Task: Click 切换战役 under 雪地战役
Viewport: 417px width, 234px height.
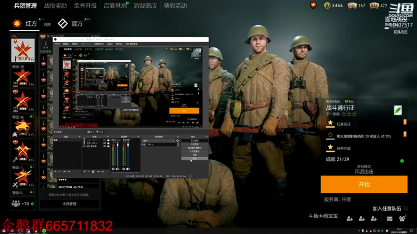Action: 400,32
